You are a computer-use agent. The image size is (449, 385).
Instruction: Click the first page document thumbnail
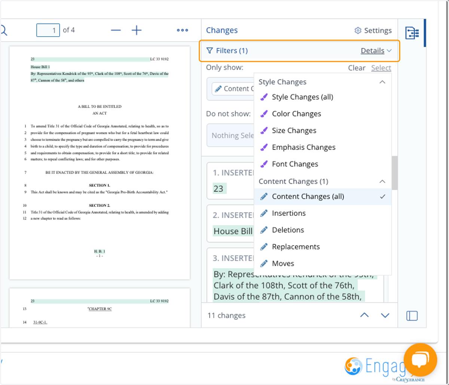(100, 163)
